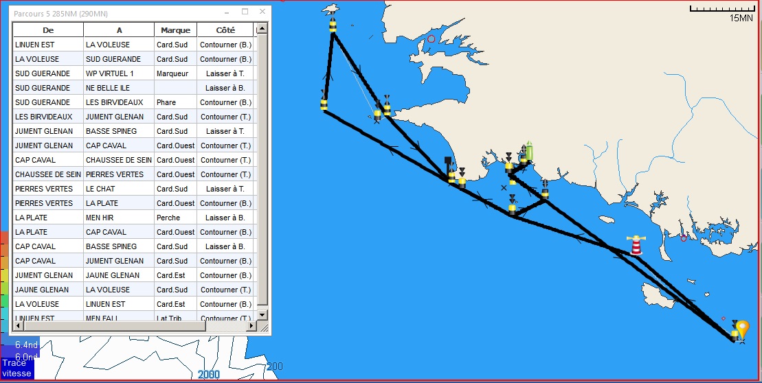Sort the table by the De column header
The height and width of the screenshot is (383, 762).
click(48, 30)
